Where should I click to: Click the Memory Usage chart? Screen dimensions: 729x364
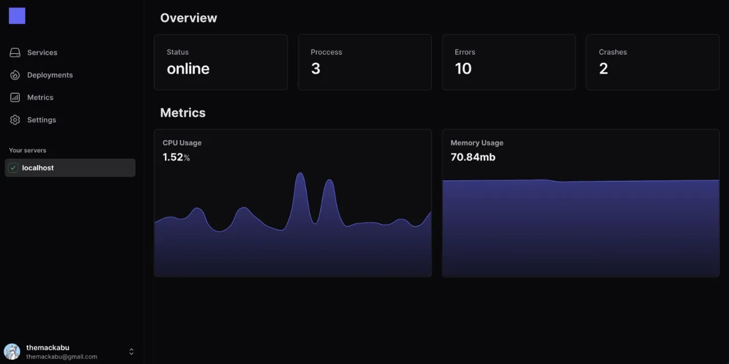click(x=580, y=227)
